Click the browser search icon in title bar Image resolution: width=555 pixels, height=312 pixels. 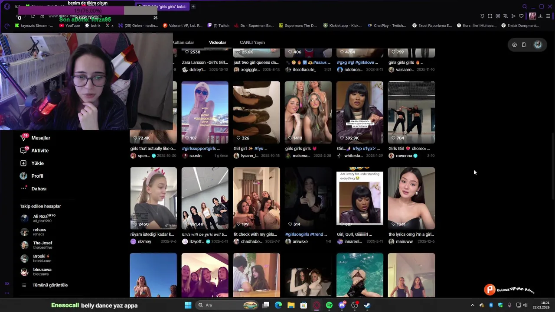pos(525,6)
